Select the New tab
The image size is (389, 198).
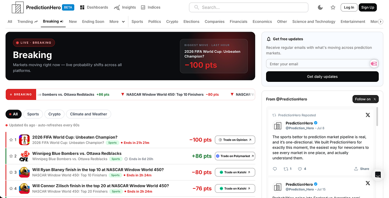pyautogui.click(x=73, y=21)
